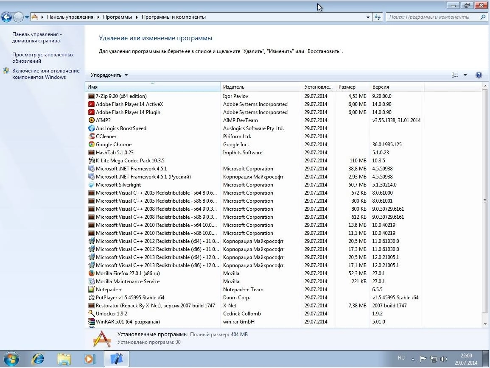Select Microsoft Visual C++ 2010 Redistributable x64 row
The height and width of the screenshot is (368, 490).
coord(255,225)
